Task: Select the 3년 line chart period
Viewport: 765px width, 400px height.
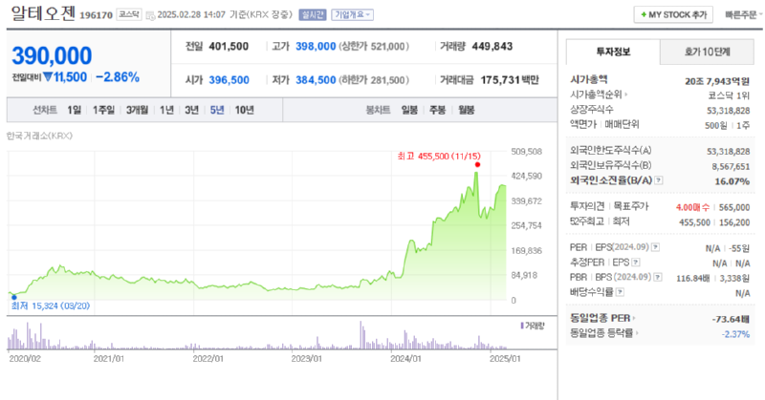Action: pos(192,110)
